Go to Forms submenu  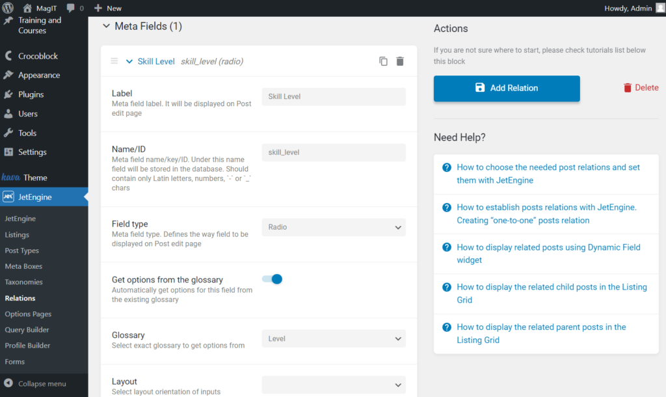15,361
